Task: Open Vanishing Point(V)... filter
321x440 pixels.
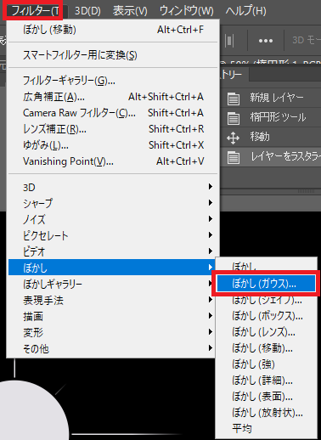Action: pos(113,161)
